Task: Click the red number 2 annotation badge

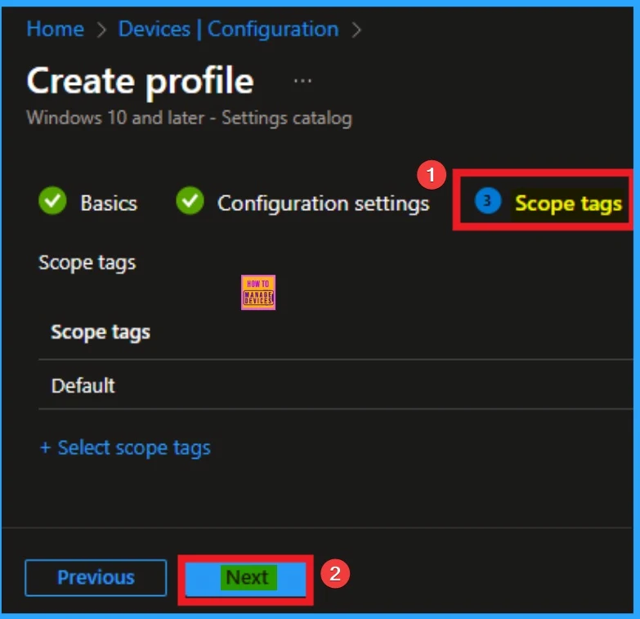Action: point(333,573)
